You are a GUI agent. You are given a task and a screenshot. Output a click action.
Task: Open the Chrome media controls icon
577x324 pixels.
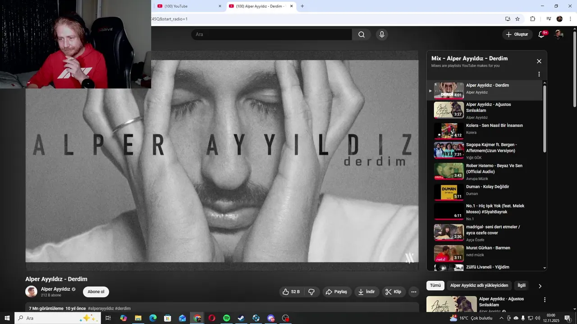(x=549, y=19)
